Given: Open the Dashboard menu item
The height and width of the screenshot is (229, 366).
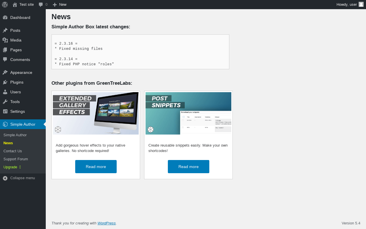Looking at the screenshot, I should click(23, 17).
